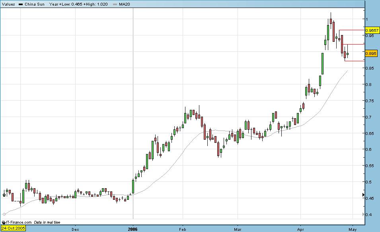Select the red horizontal line at 0.9657
This screenshot has width=380, height=232.
click(352, 30)
